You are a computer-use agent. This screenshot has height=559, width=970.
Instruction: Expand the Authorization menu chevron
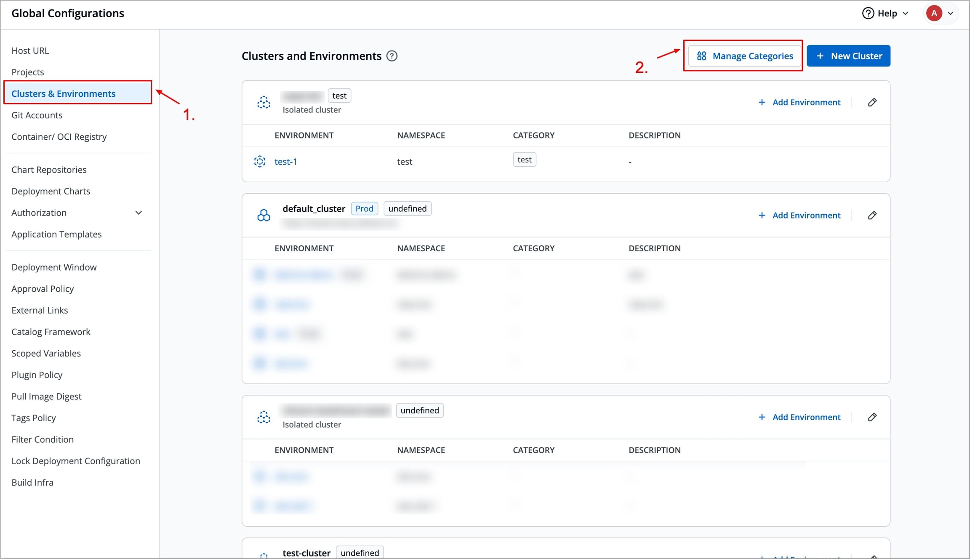click(139, 213)
